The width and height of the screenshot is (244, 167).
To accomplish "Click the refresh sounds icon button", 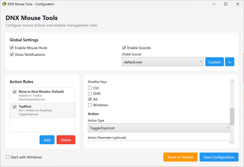I will click(230, 62).
